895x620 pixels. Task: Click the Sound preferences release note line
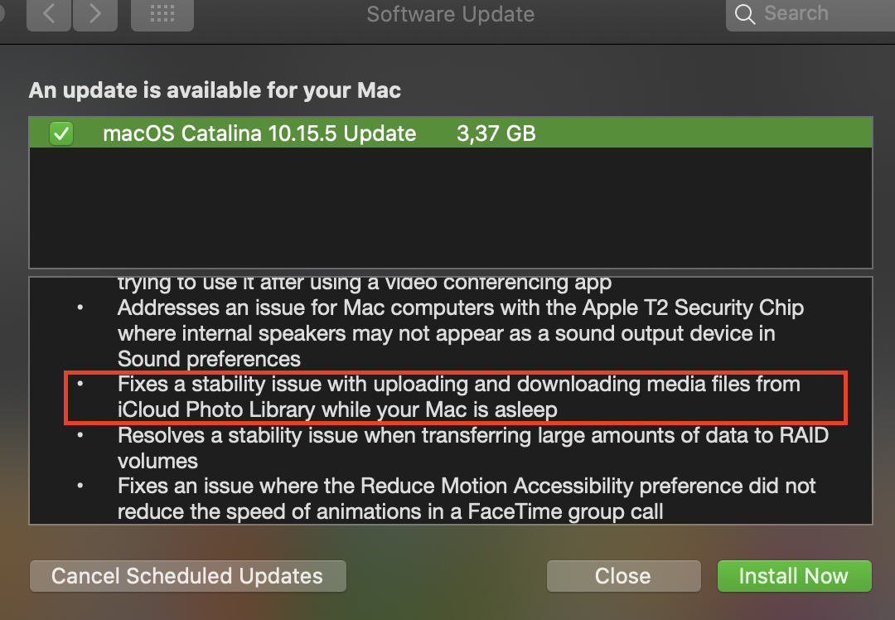(209, 359)
